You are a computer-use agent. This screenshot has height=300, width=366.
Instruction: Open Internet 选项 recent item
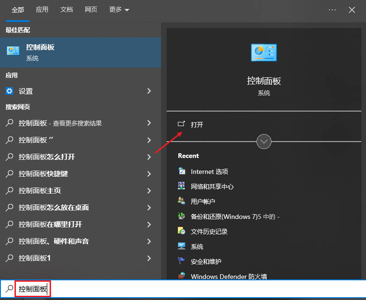pyautogui.click(x=209, y=172)
